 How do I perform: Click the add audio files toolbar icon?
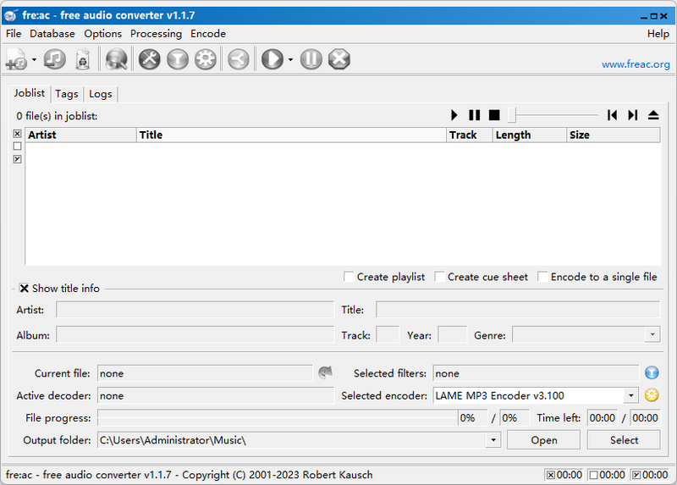(16, 59)
